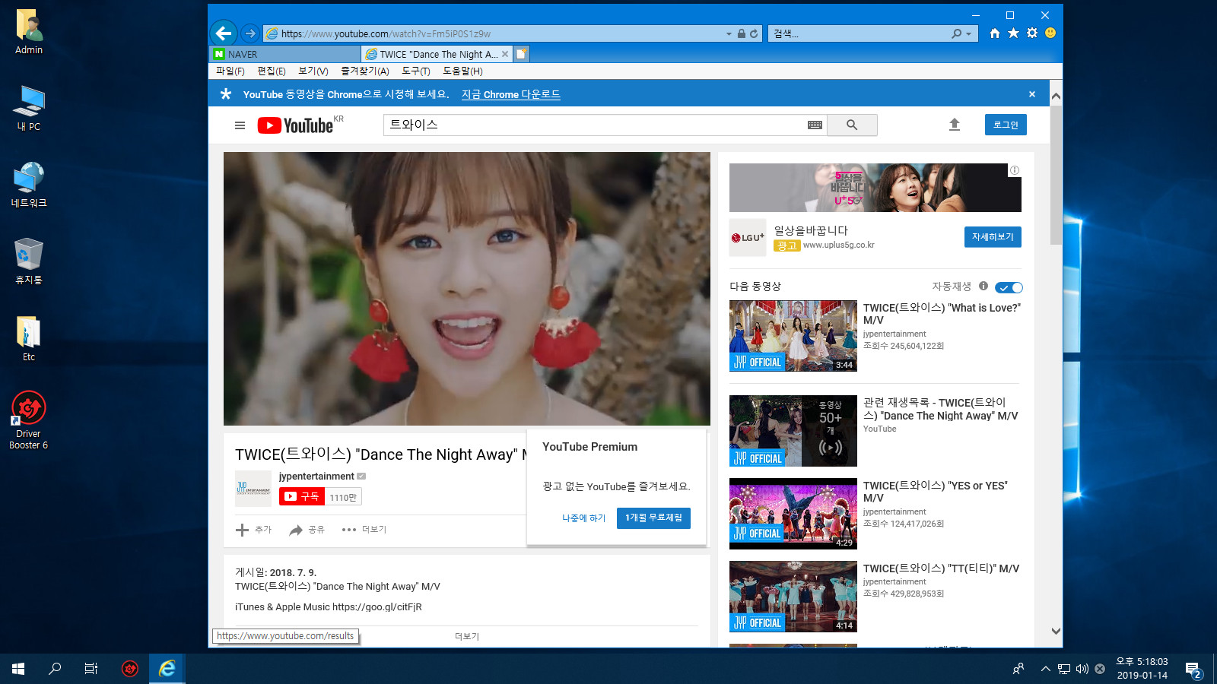
Task: Expand description with 더보기
Action: 467,637
